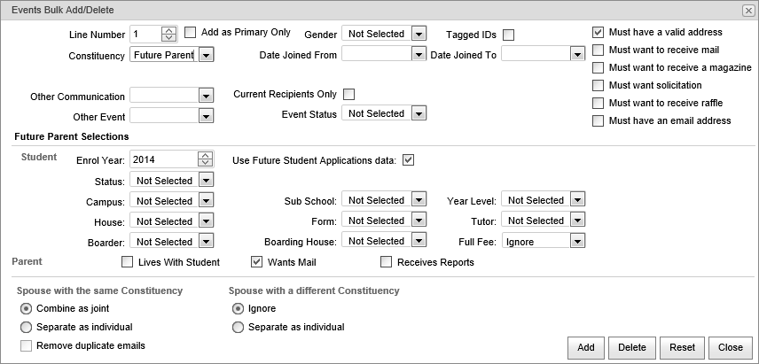This screenshot has height=364, width=759.
Task: Check Lives With Student option
Action: pyautogui.click(x=128, y=262)
